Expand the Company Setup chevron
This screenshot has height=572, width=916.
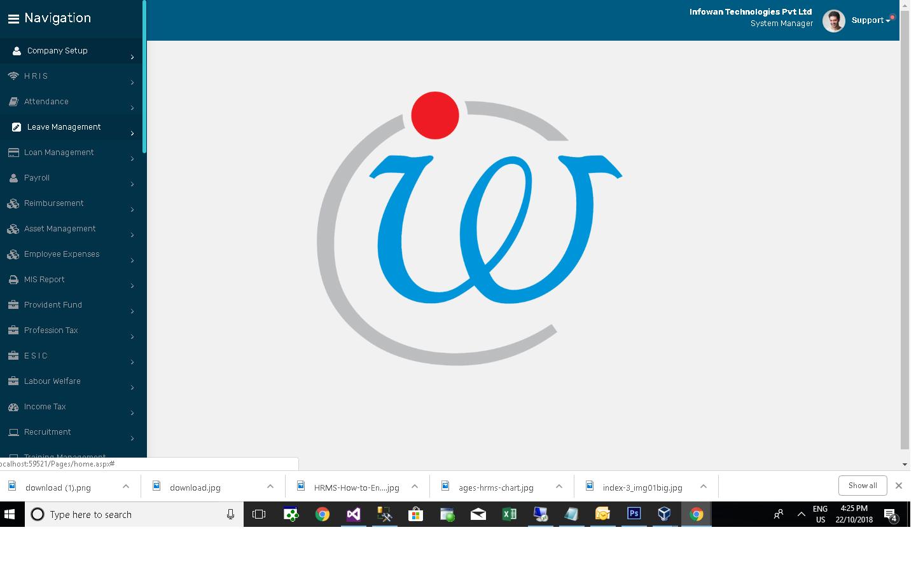point(132,57)
